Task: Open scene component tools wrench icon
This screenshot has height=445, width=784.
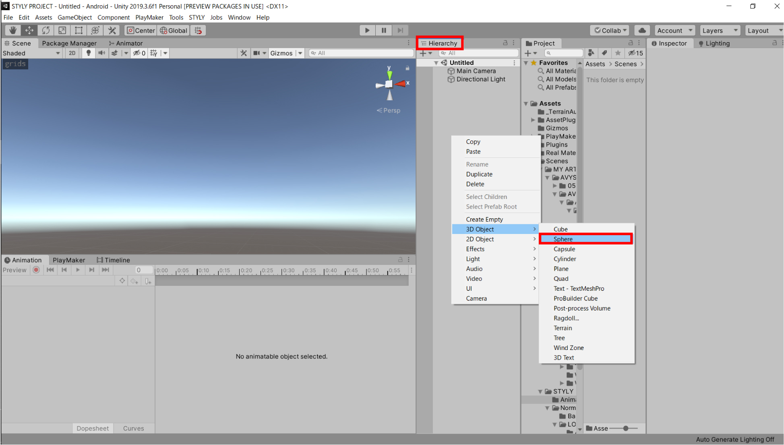Action: pos(243,53)
